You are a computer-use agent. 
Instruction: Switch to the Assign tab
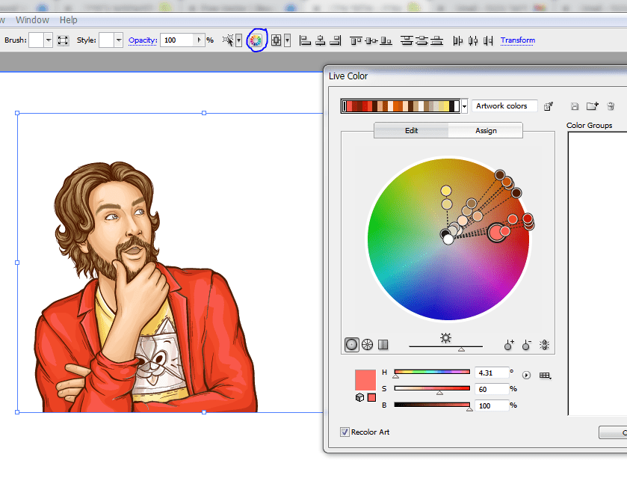486,130
